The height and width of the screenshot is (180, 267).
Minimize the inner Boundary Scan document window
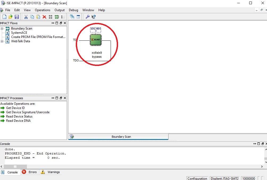pos(257,10)
